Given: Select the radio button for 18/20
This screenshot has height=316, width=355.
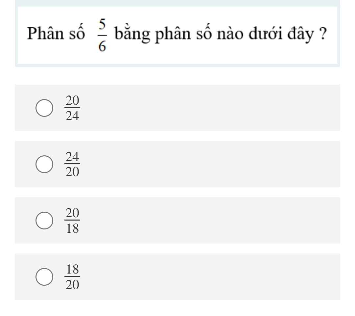Looking at the screenshot, I should coord(44,277).
